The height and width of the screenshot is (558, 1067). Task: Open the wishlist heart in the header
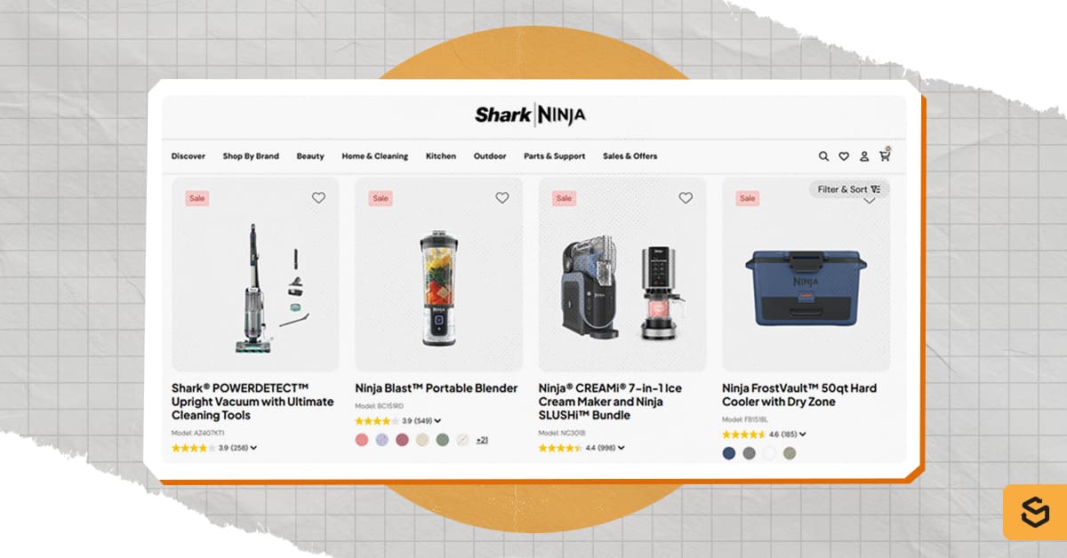coord(844,156)
